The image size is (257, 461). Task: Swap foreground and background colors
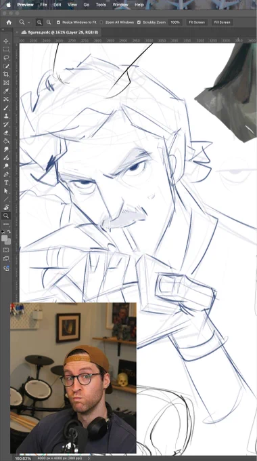[x=9, y=232]
